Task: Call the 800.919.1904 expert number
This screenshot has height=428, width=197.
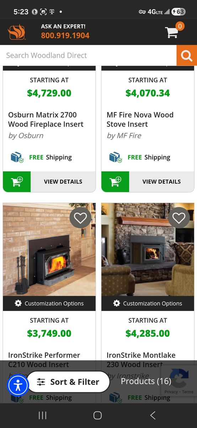Action: pyautogui.click(x=65, y=36)
